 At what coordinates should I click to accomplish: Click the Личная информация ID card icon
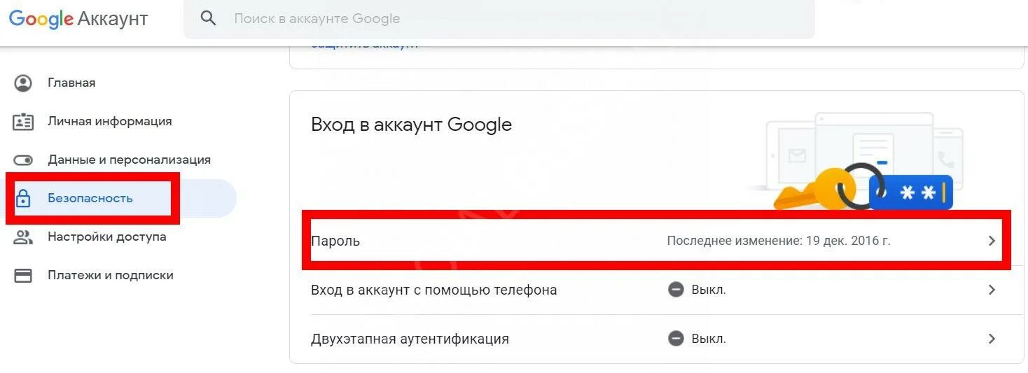point(23,122)
